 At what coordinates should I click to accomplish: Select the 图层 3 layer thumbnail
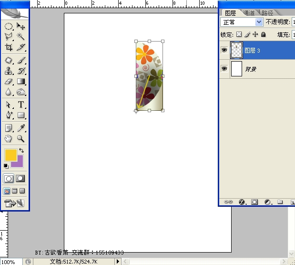pos(236,50)
